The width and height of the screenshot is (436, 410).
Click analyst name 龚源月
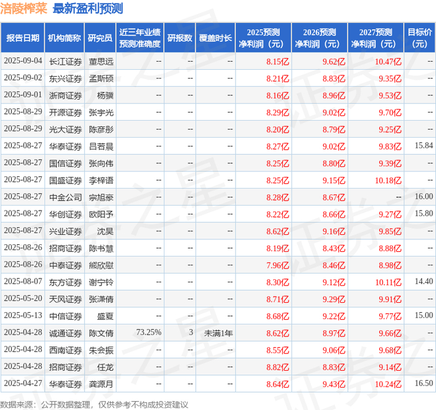tap(101, 384)
